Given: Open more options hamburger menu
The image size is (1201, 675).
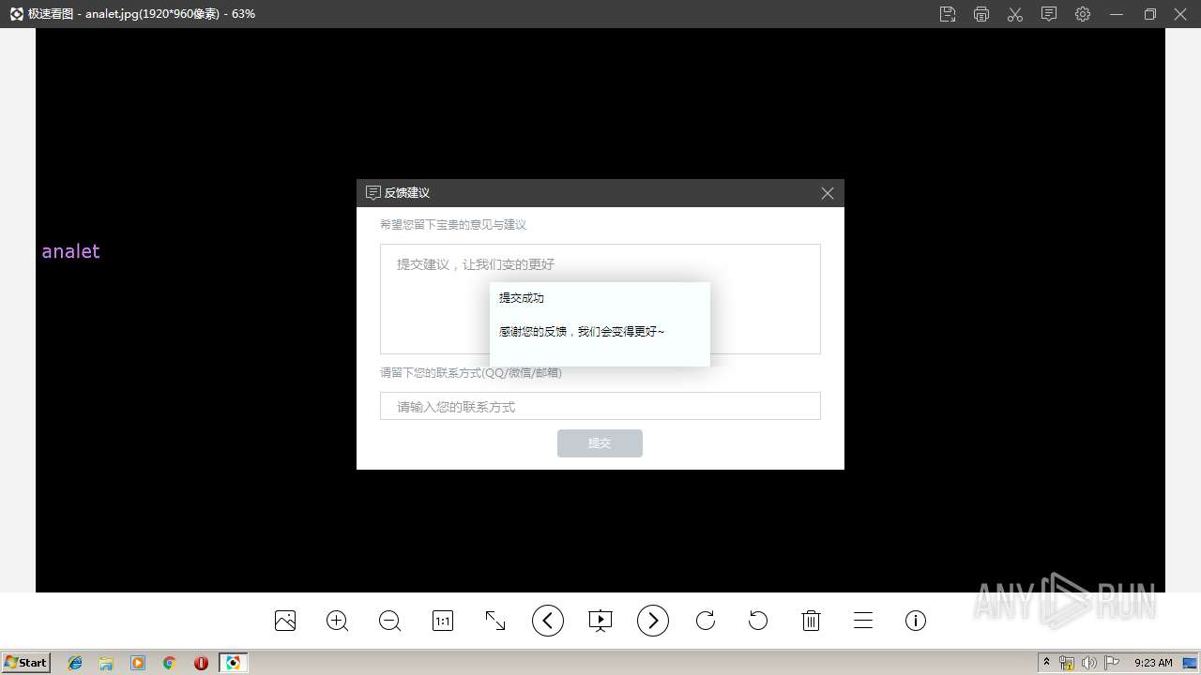Looking at the screenshot, I should click(863, 621).
